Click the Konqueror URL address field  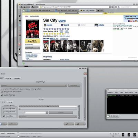(74, 7)
